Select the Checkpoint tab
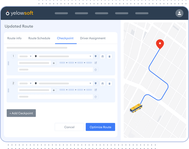 coord(65,38)
